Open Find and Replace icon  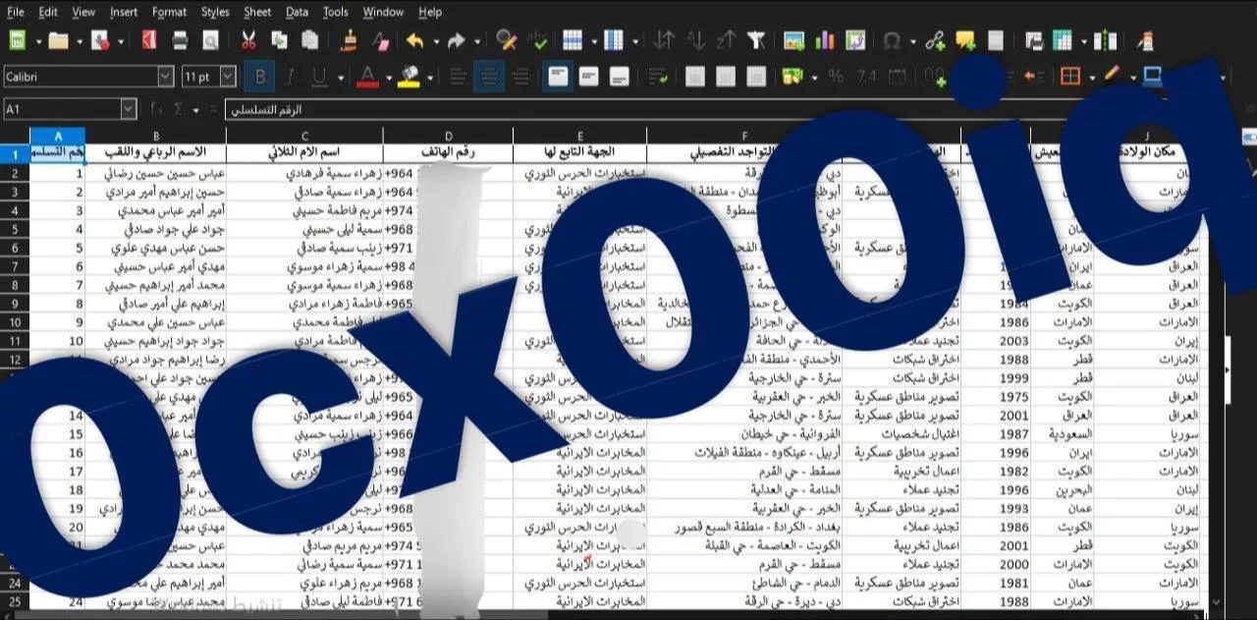[507, 41]
